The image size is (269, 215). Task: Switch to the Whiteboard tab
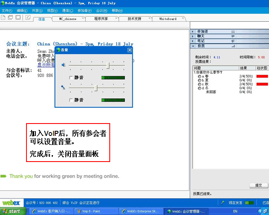pyautogui.click(x=168, y=19)
